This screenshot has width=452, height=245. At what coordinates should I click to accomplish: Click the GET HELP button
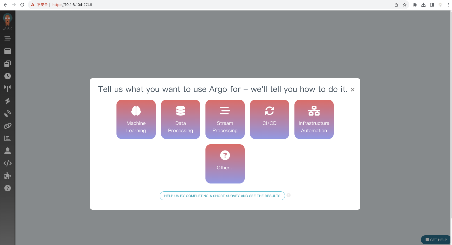click(x=436, y=240)
